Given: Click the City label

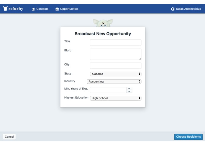Looking at the screenshot, I should (x=67, y=65).
